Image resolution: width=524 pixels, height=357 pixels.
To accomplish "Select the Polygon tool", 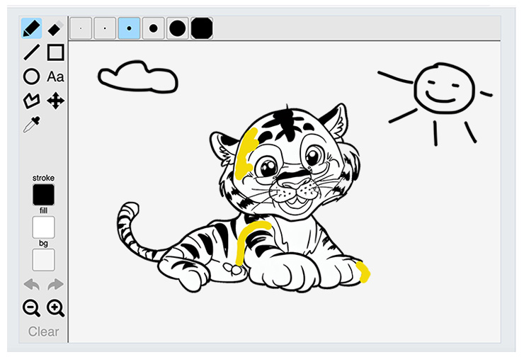I will click(x=31, y=101).
